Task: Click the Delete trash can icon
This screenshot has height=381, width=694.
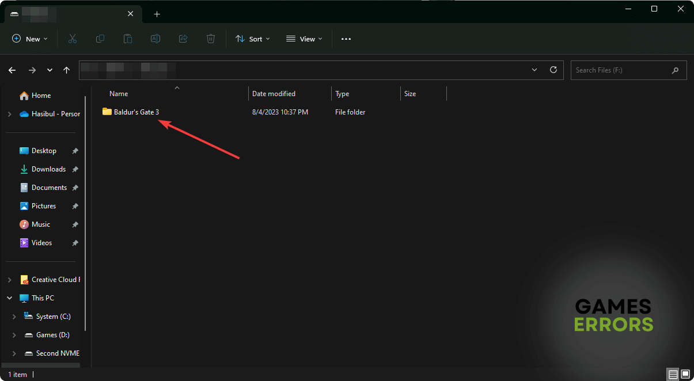Action: click(x=211, y=39)
